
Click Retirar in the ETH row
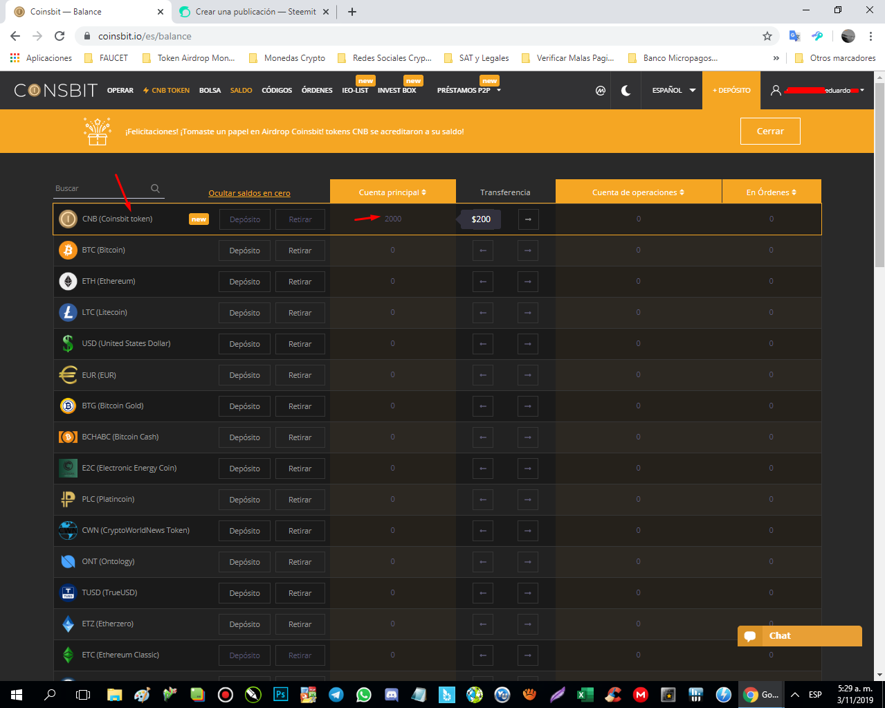pyautogui.click(x=300, y=282)
